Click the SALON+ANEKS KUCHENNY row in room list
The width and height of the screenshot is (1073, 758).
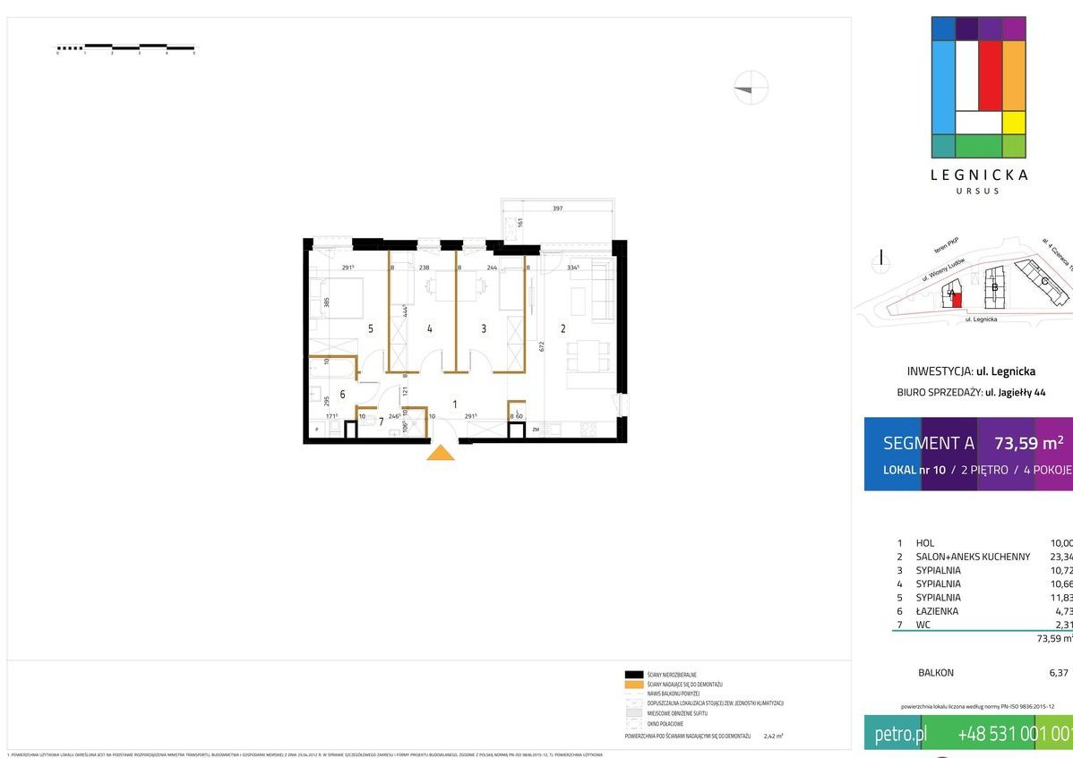click(x=959, y=557)
